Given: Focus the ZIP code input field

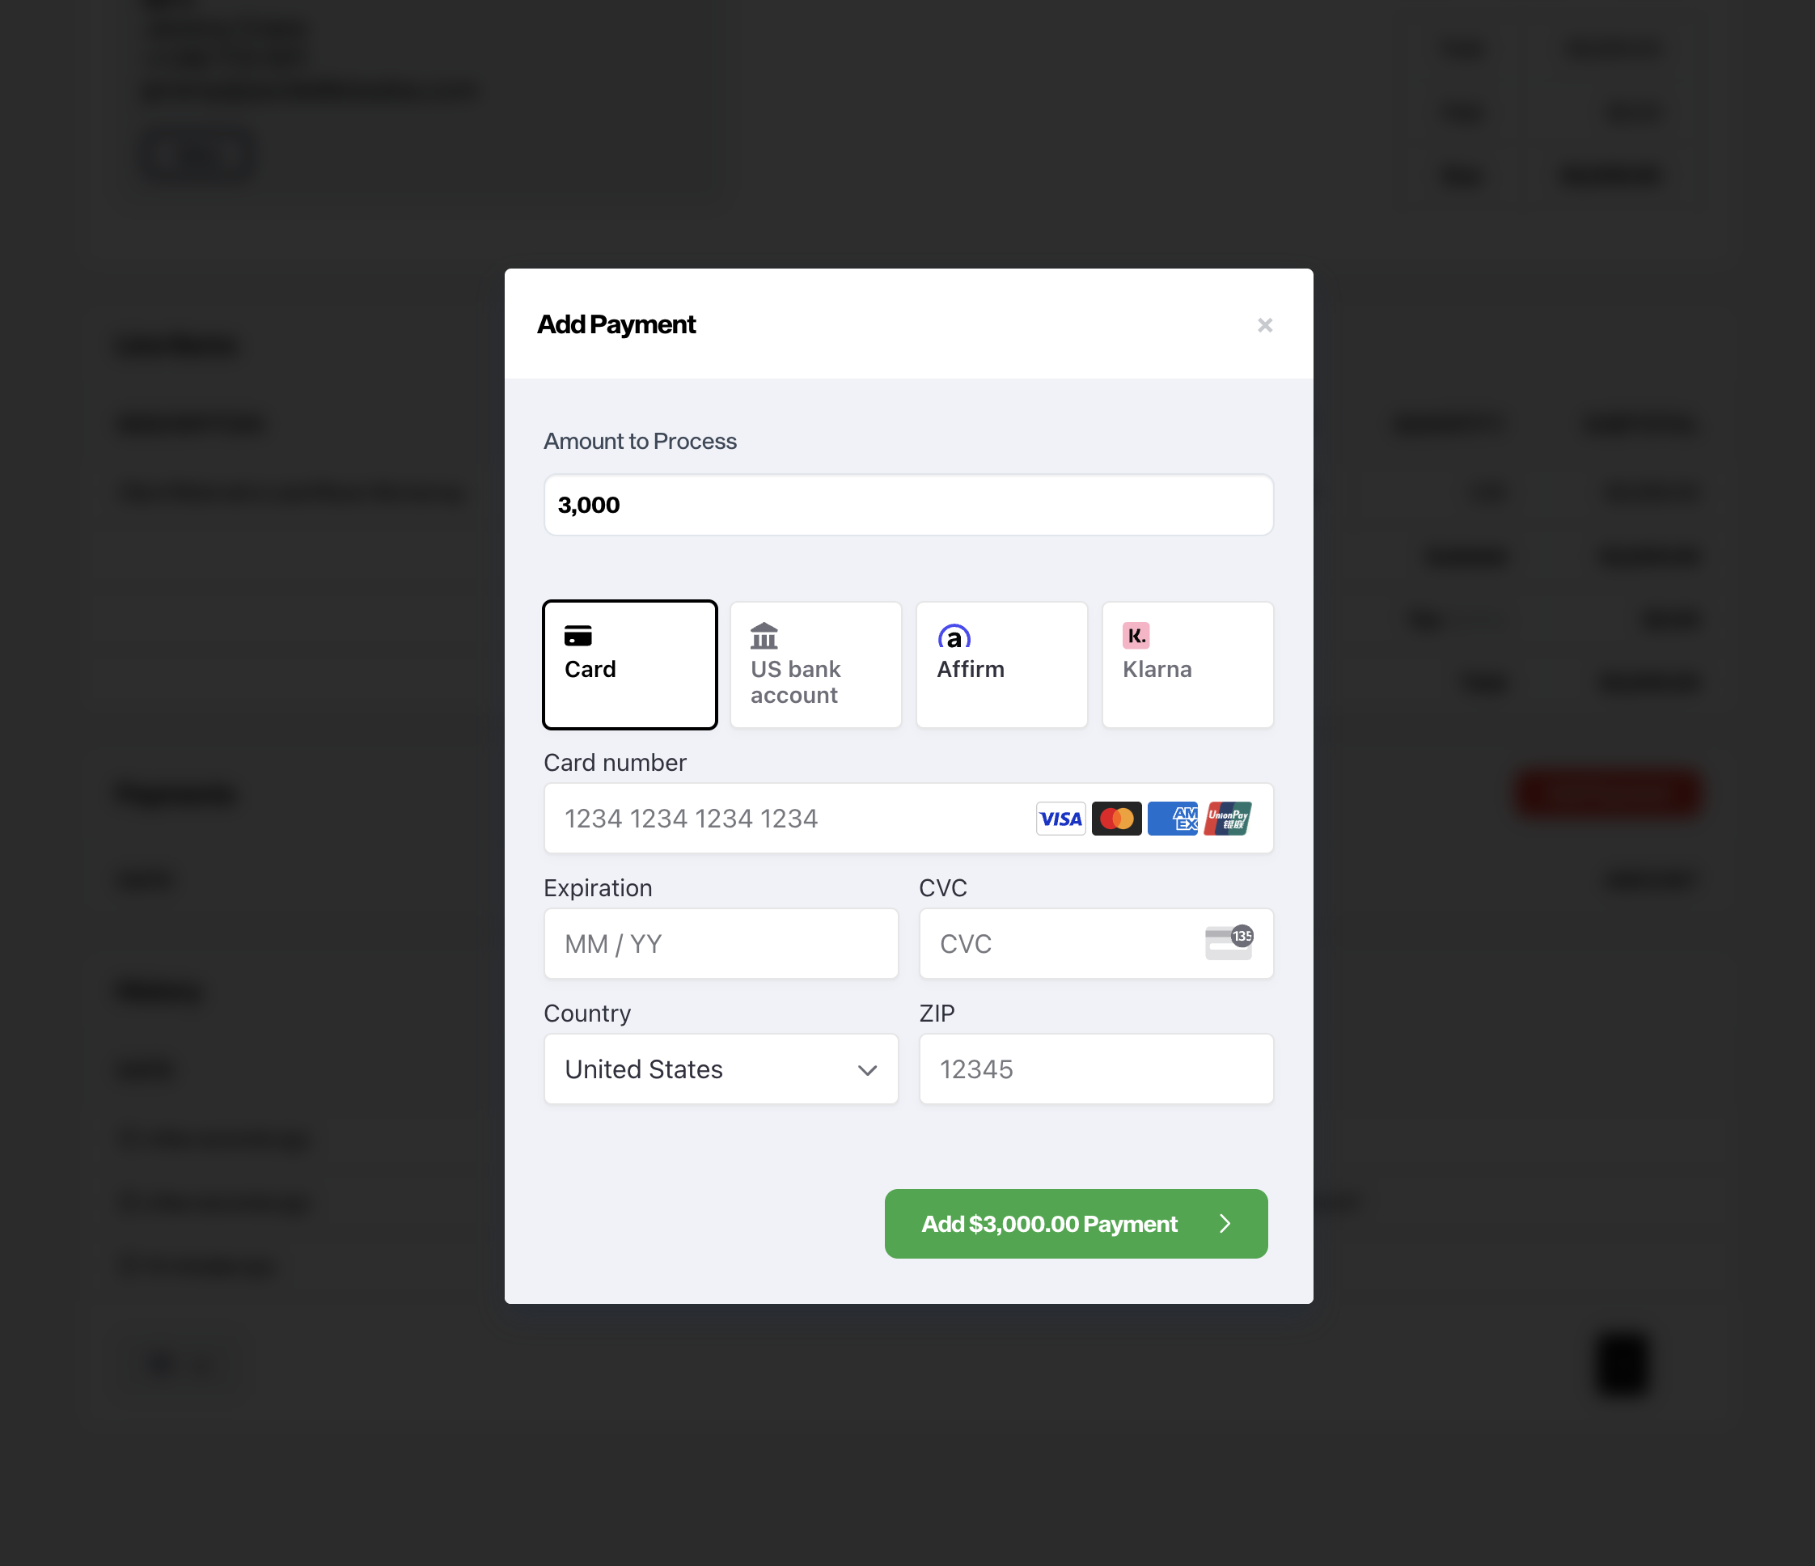Looking at the screenshot, I should (1095, 1069).
